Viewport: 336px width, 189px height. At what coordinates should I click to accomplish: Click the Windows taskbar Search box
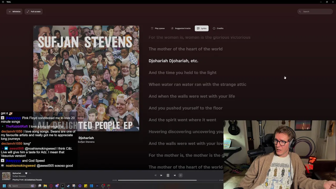click(x=22, y=186)
